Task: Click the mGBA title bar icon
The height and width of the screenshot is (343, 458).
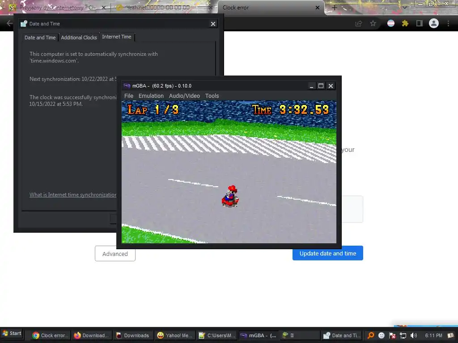Action: 127,86
